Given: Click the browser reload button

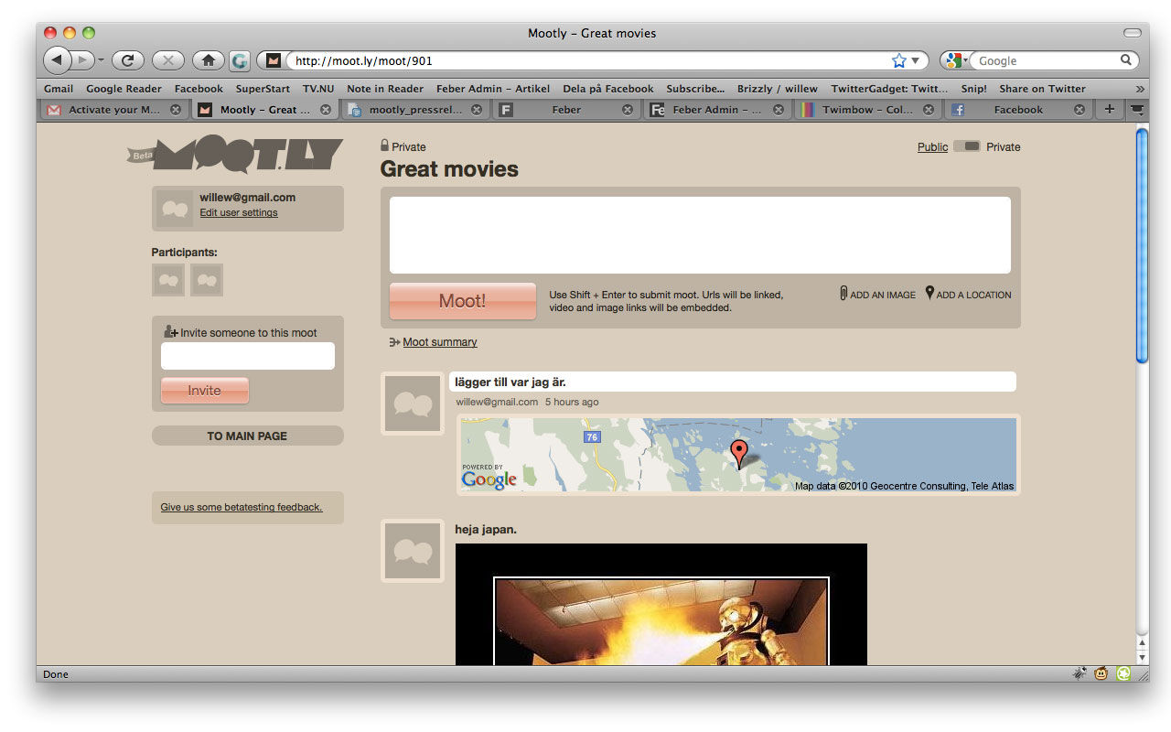Looking at the screenshot, I should click(x=127, y=60).
